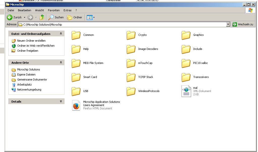Click the Wechseln zu label
This screenshot has height=152, width=258.
pos(245,24)
